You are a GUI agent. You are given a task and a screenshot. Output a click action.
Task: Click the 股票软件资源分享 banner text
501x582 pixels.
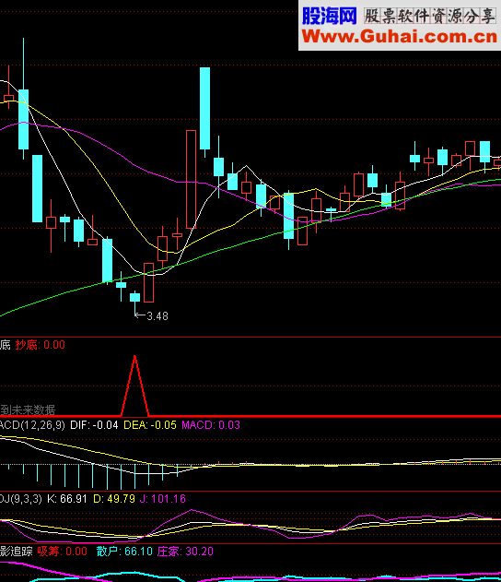click(430, 17)
